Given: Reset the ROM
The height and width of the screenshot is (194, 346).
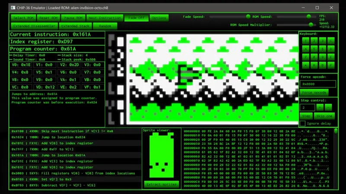Looking at the screenshot, I should [48, 18].
